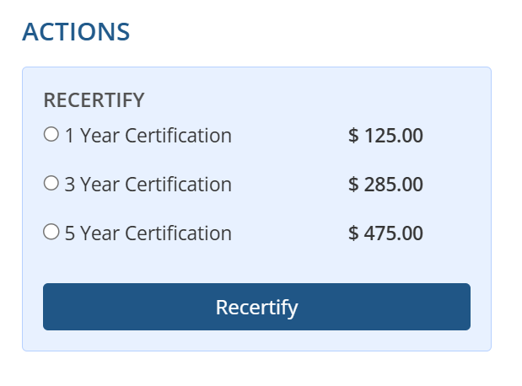Select the 1 Year Certification radio button
Viewport: 522px width, 386px height.
[x=51, y=134]
